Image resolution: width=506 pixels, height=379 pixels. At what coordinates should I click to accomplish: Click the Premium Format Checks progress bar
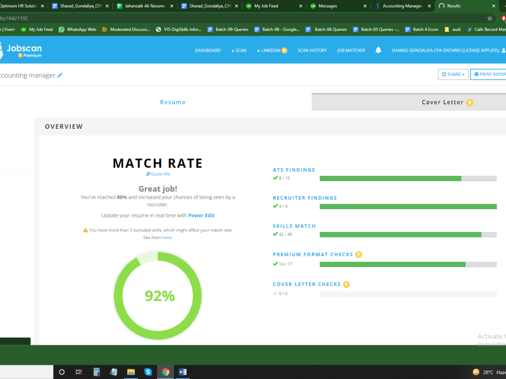point(408,264)
